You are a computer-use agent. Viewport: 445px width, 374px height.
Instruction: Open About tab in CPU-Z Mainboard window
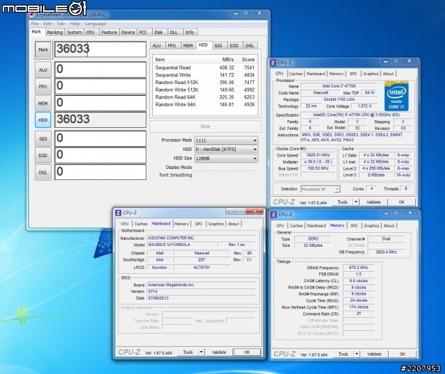[x=234, y=224]
